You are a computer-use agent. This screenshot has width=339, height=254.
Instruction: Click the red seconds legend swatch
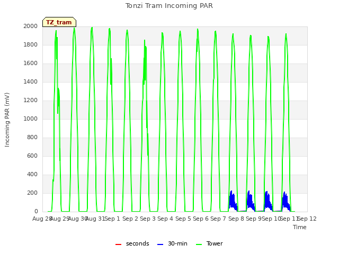[119, 244]
